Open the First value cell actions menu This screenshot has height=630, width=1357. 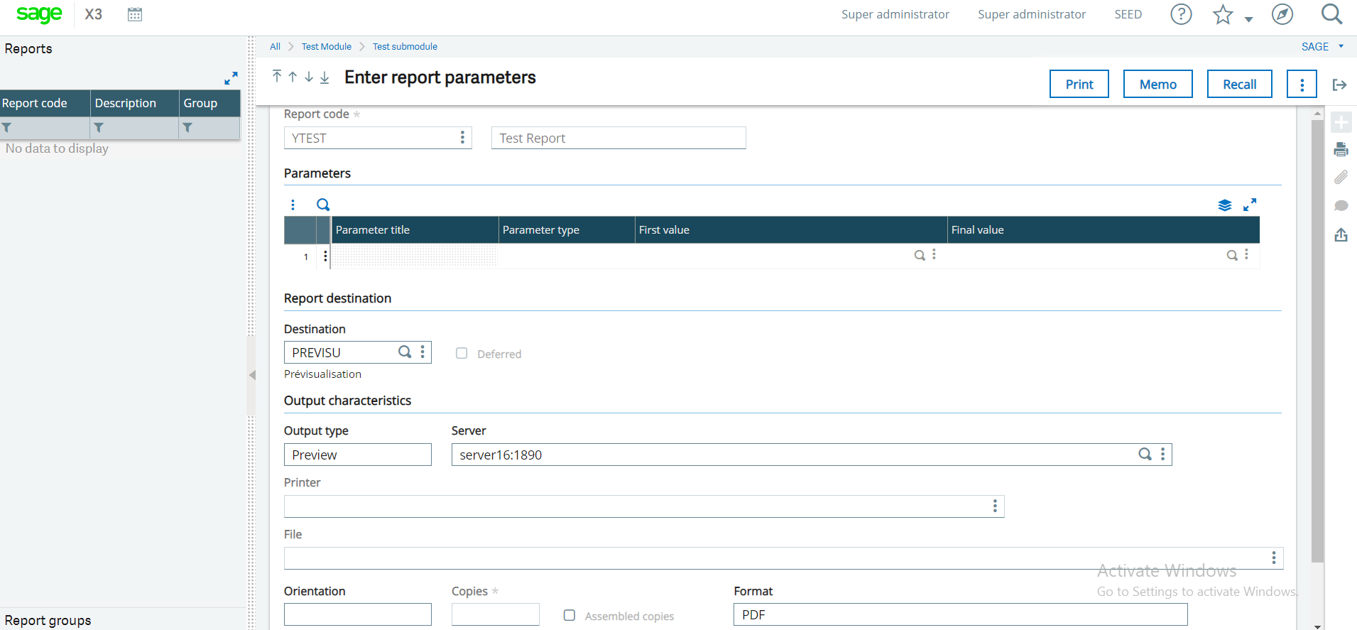pyautogui.click(x=934, y=254)
